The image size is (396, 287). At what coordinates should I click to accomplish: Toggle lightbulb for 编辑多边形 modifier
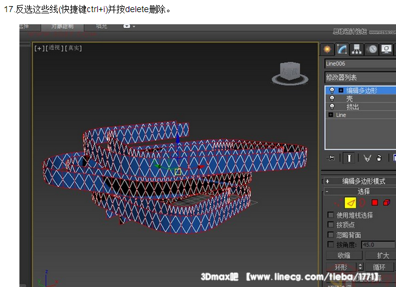coord(332,90)
